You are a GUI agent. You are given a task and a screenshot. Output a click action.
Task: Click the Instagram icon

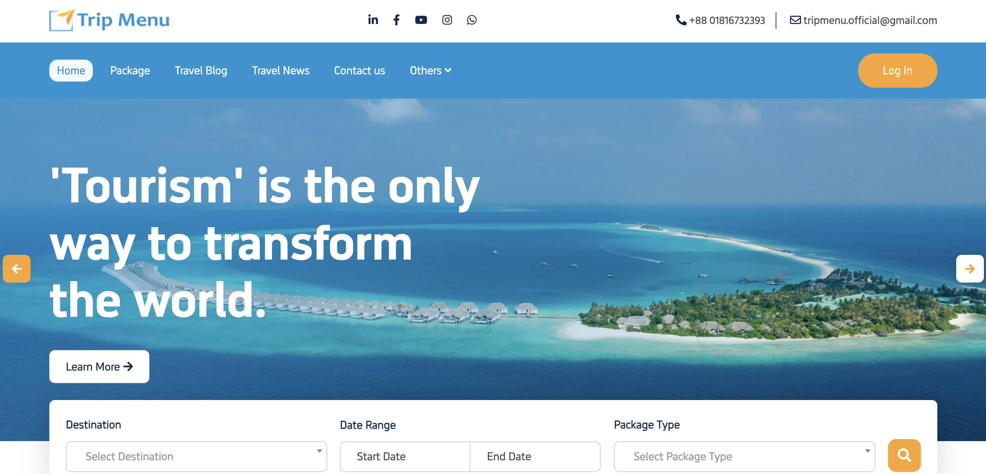447,20
